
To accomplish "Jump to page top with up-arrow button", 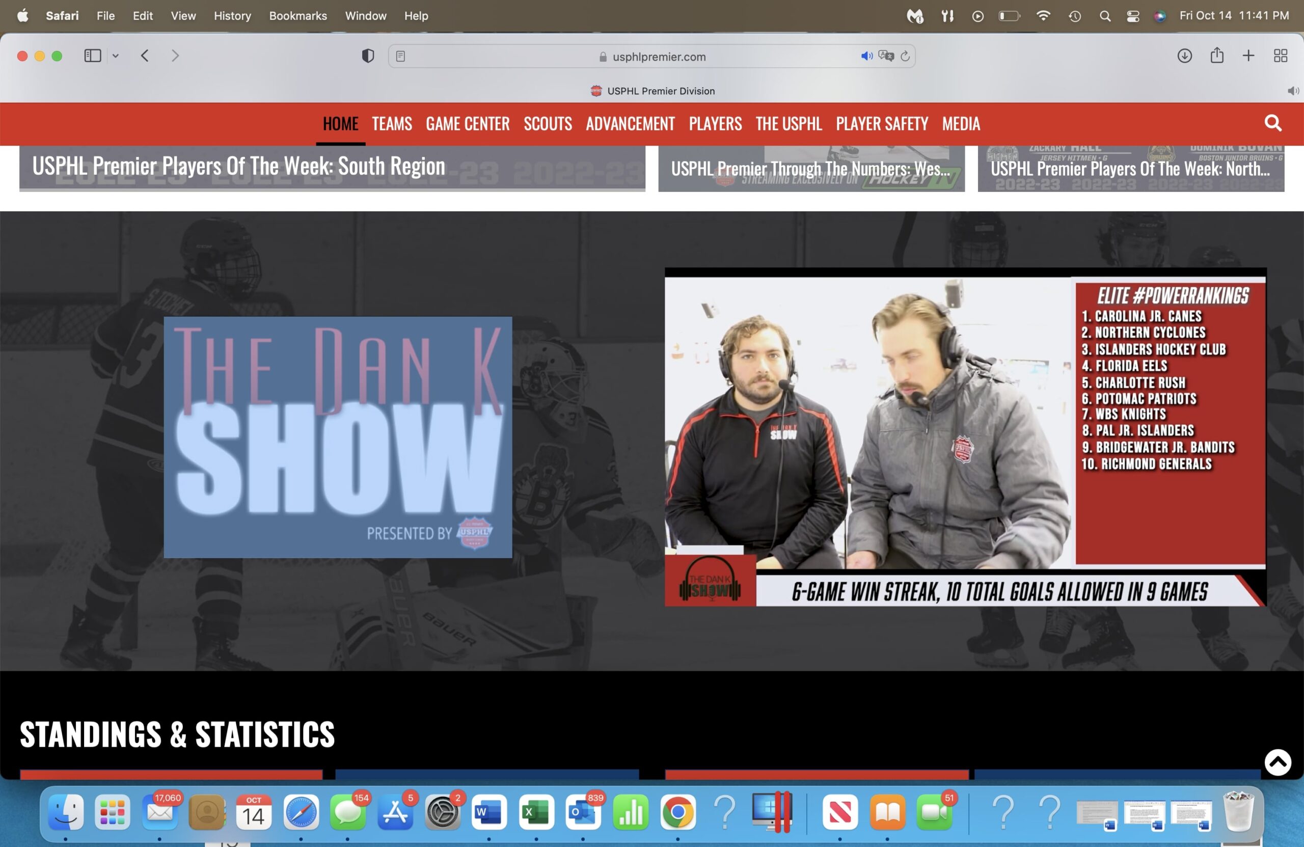I will pyautogui.click(x=1278, y=762).
